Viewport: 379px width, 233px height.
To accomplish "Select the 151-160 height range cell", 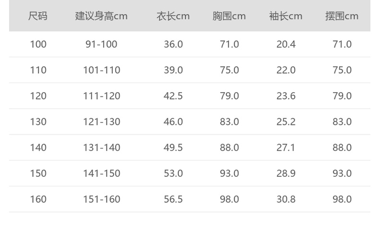I will [101, 199].
